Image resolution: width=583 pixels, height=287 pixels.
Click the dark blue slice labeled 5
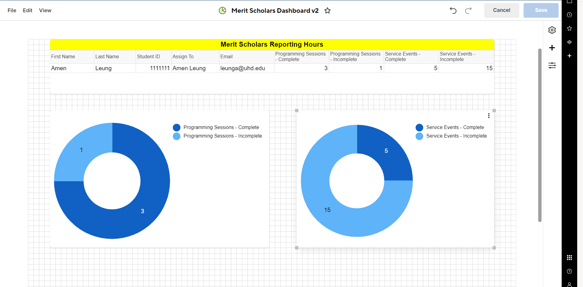[386, 151]
